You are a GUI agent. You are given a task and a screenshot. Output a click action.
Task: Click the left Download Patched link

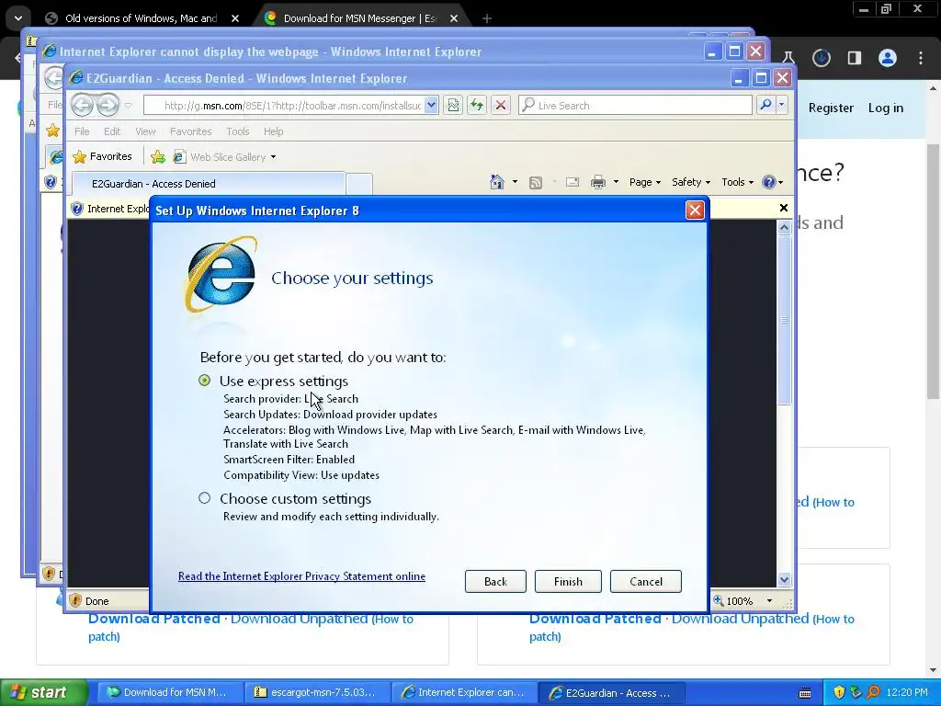tap(154, 619)
